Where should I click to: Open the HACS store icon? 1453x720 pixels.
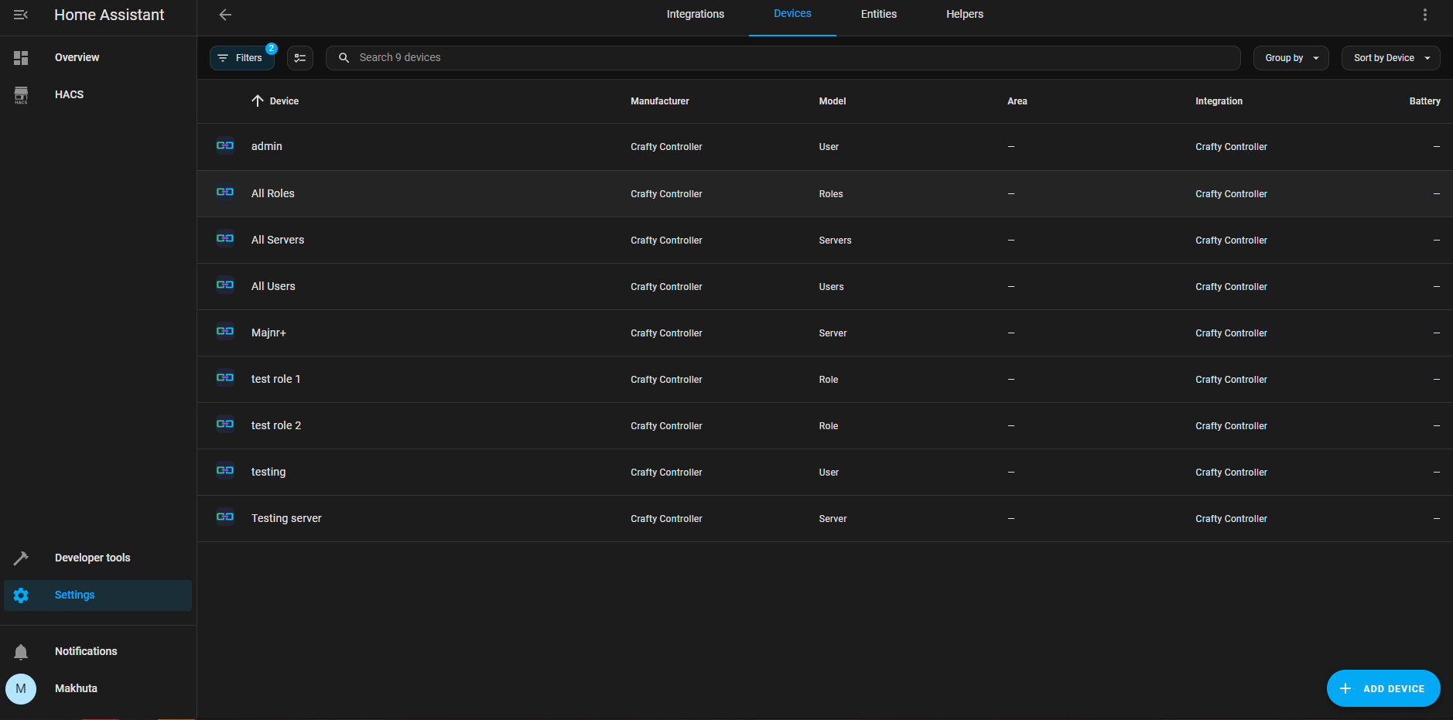(x=21, y=95)
